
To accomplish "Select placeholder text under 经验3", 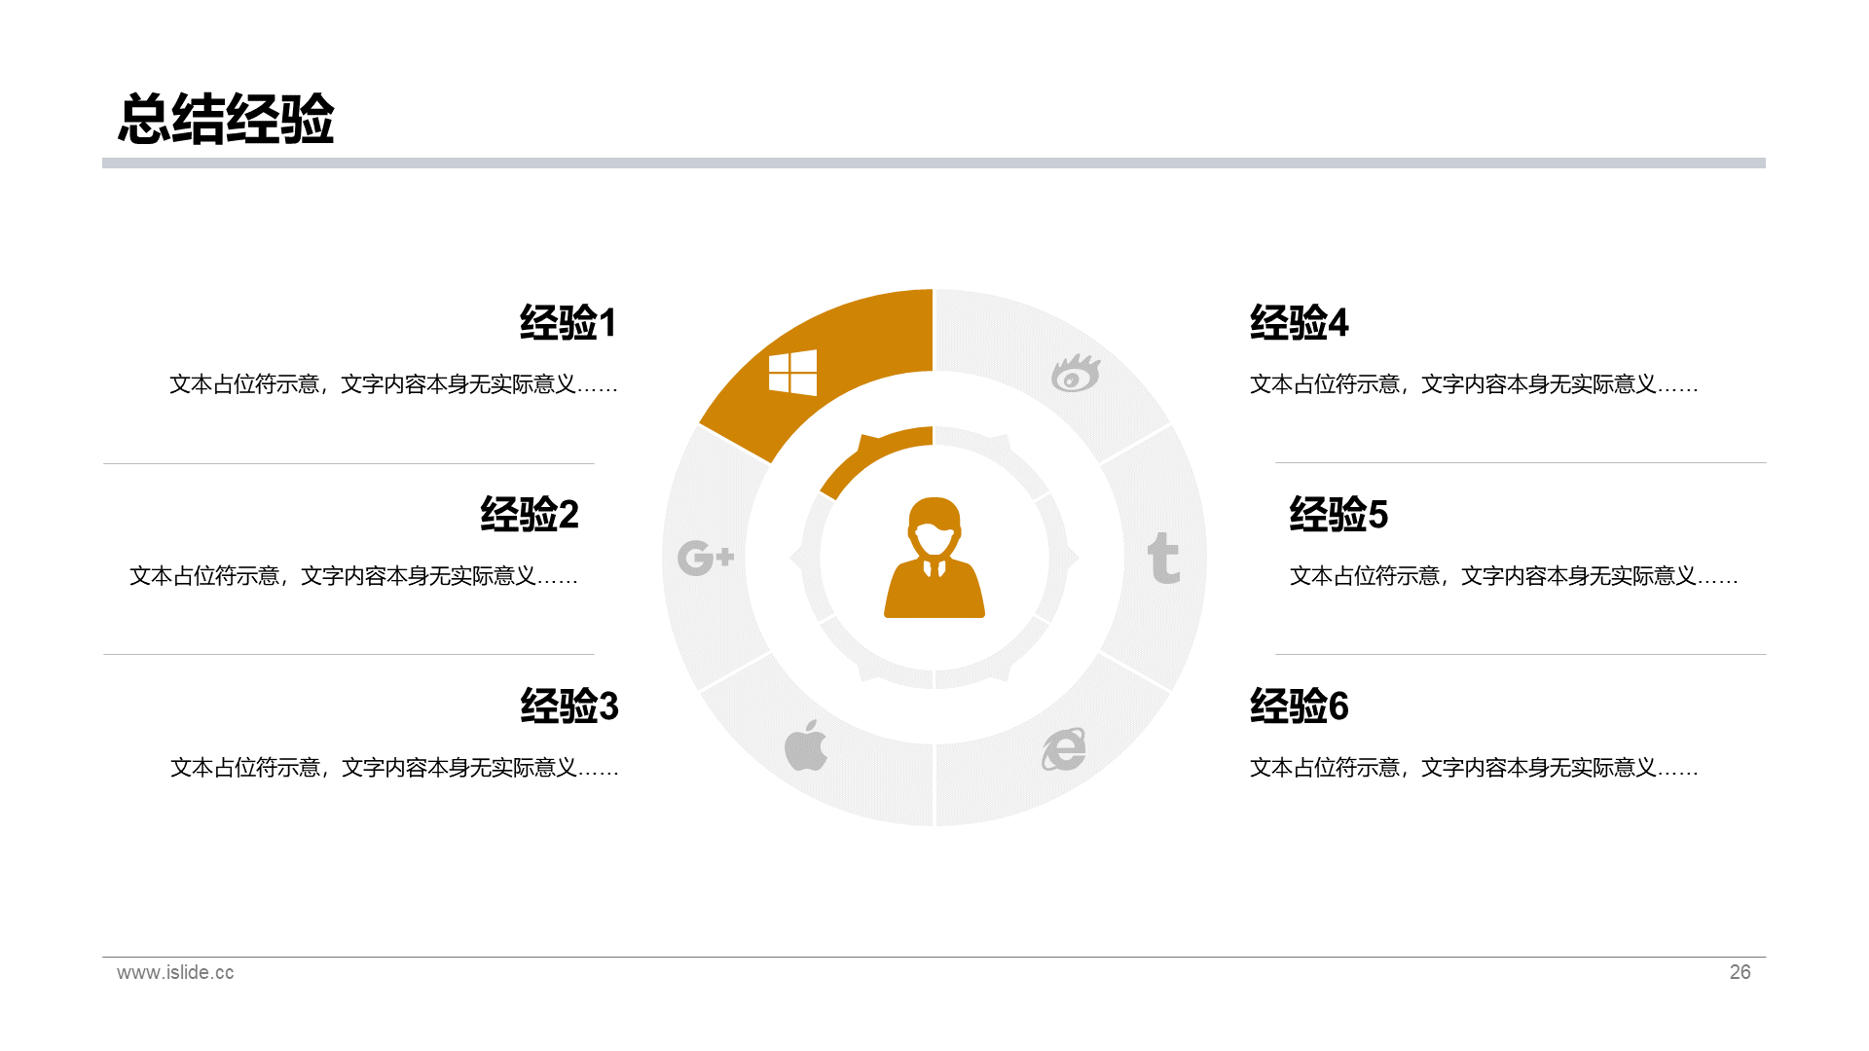I will 394,768.
